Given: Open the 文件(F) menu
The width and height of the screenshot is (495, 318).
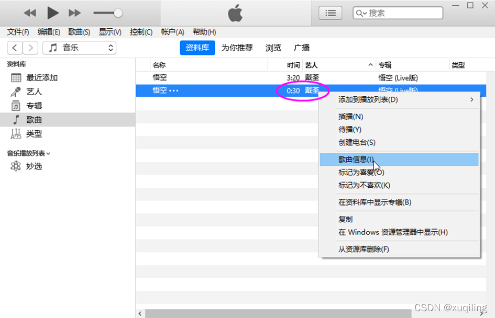Looking at the screenshot, I should click(18, 32).
